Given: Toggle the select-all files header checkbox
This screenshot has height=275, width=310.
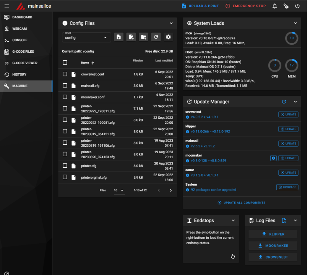Looking at the screenshot, I should click(x=65, y=63).
